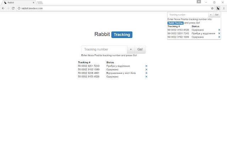
Task: Reload the page with refresh icon
Action: click(x=13, y=8)
